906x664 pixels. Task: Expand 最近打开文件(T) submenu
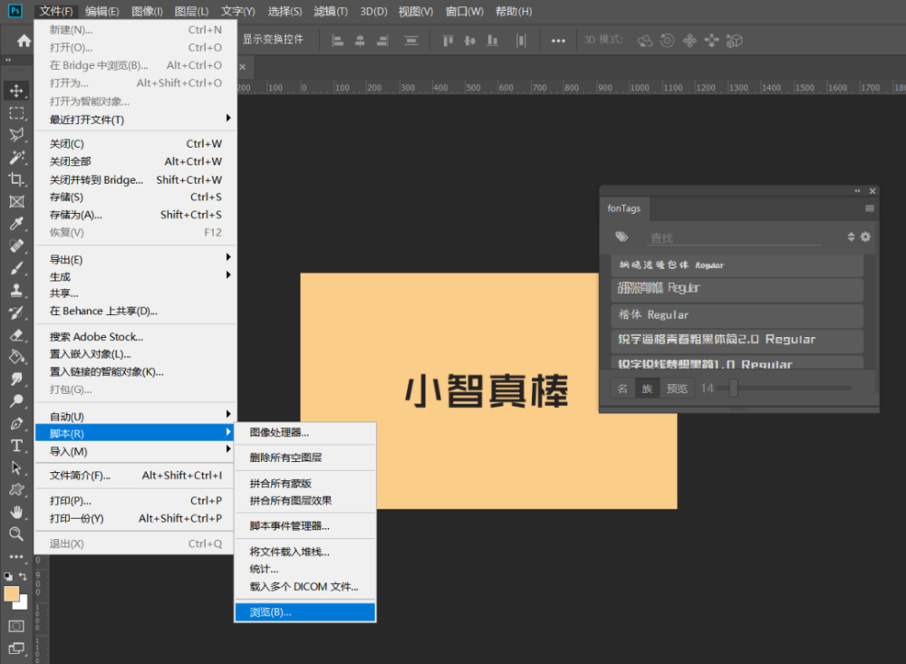pos(136,120)
